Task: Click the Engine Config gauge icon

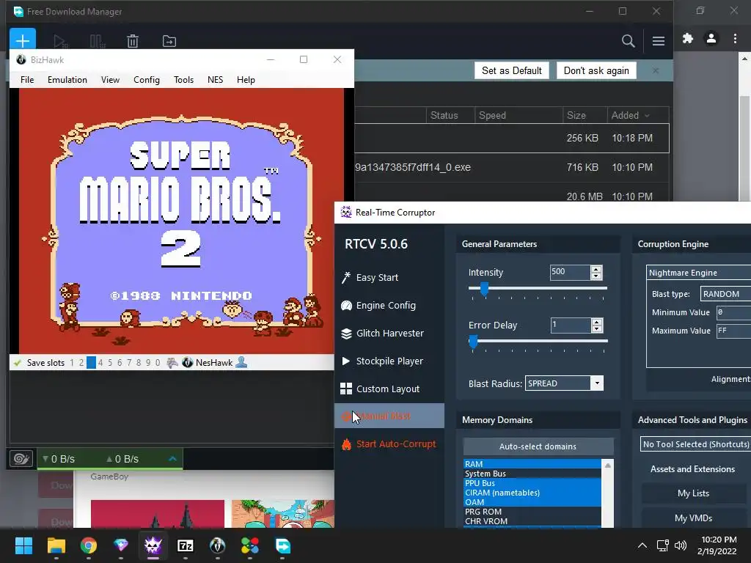Action: click(x=346, y=306)
